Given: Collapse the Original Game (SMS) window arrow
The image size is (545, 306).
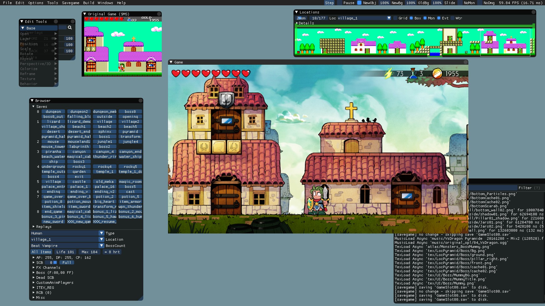Looking at the screenshot, I should point(84,14).
